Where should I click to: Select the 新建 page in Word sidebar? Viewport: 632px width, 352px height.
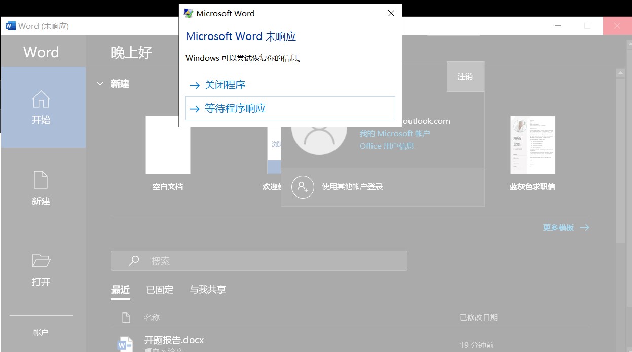click(41, 188)
